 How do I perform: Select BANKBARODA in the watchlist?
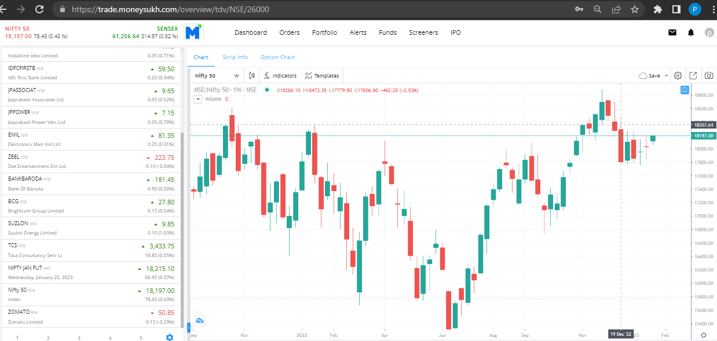[x=91, y=184]
